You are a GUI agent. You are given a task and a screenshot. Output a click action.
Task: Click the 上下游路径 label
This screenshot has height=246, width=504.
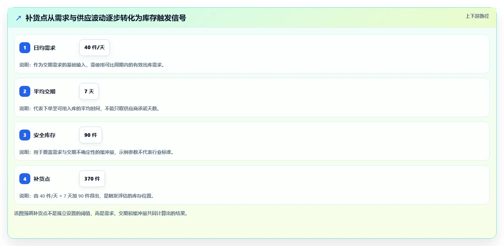(x=477, y=16)
